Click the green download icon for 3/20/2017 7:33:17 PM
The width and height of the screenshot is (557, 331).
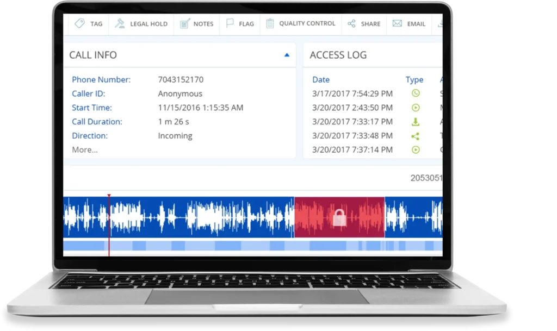coord(415,122)
